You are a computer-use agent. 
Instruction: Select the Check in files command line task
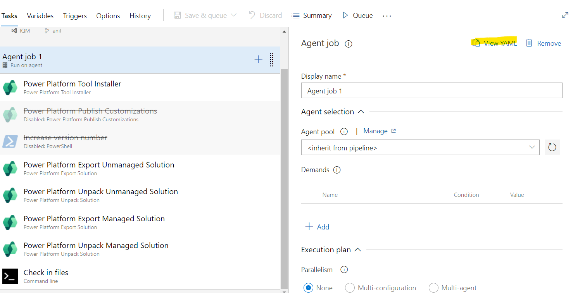[x=45, y=272]
